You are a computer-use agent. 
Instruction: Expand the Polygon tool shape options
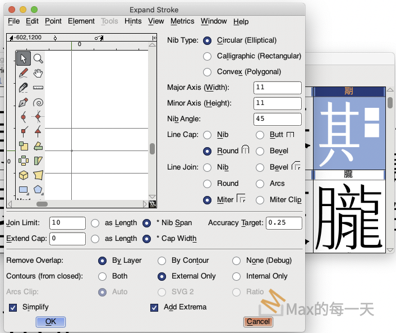[x=38, y=190]
